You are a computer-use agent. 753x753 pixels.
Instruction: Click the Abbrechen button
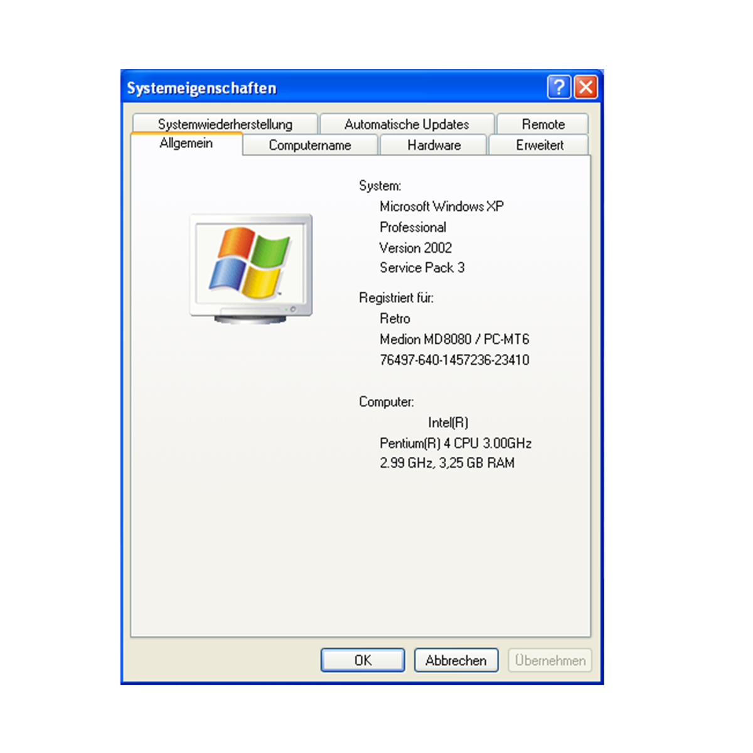click(x=456, y=660)
